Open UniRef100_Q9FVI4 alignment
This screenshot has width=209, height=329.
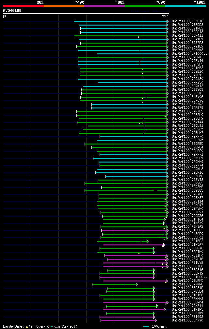(187, 61)
